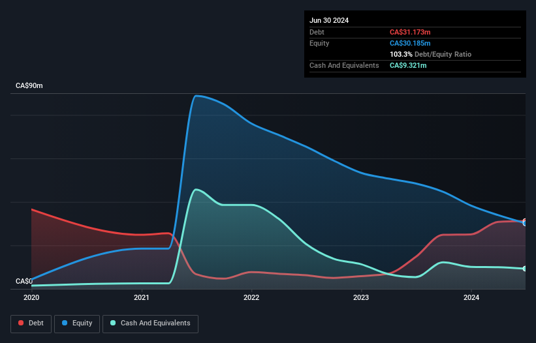Viewport: 536px width, 343px height.
Task: Toggle the Cash And Equivalents legend button
Action: pyautogui.click(x=150, y=323)
